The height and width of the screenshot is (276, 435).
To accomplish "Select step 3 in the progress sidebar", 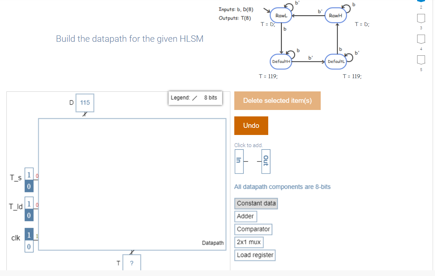I will (421, 17).
